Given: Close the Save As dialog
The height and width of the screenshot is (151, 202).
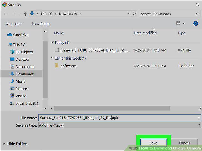Looking at the screenshot, I should [x=198, y=5].
